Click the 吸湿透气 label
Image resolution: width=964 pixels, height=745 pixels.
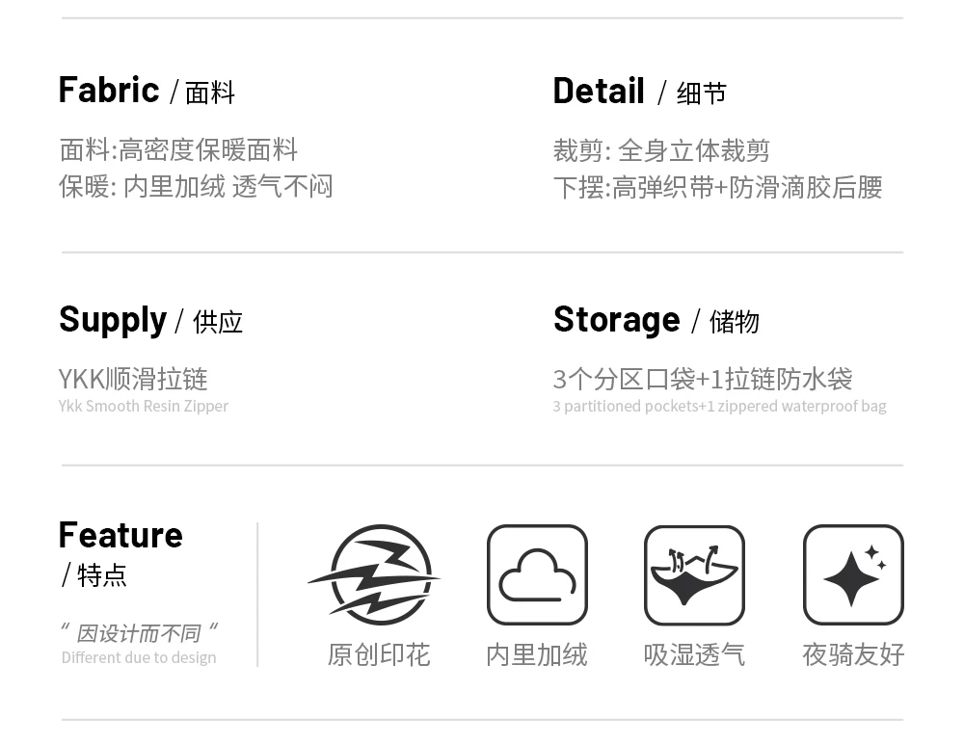coord(694,655)
